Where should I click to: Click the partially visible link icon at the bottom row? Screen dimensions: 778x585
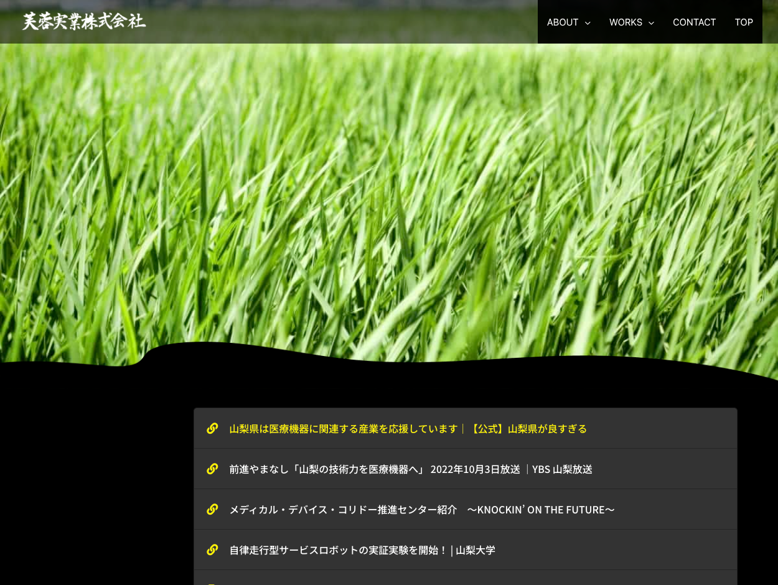(x=212, y=582)
